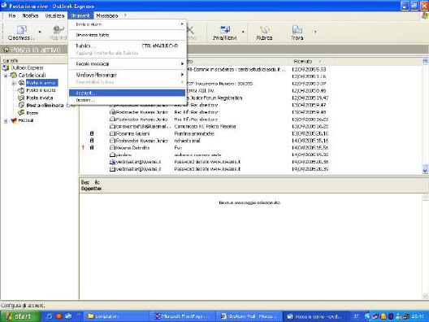Open the Posta eliminata folder
429x322 pixels.
coord(45,105)
